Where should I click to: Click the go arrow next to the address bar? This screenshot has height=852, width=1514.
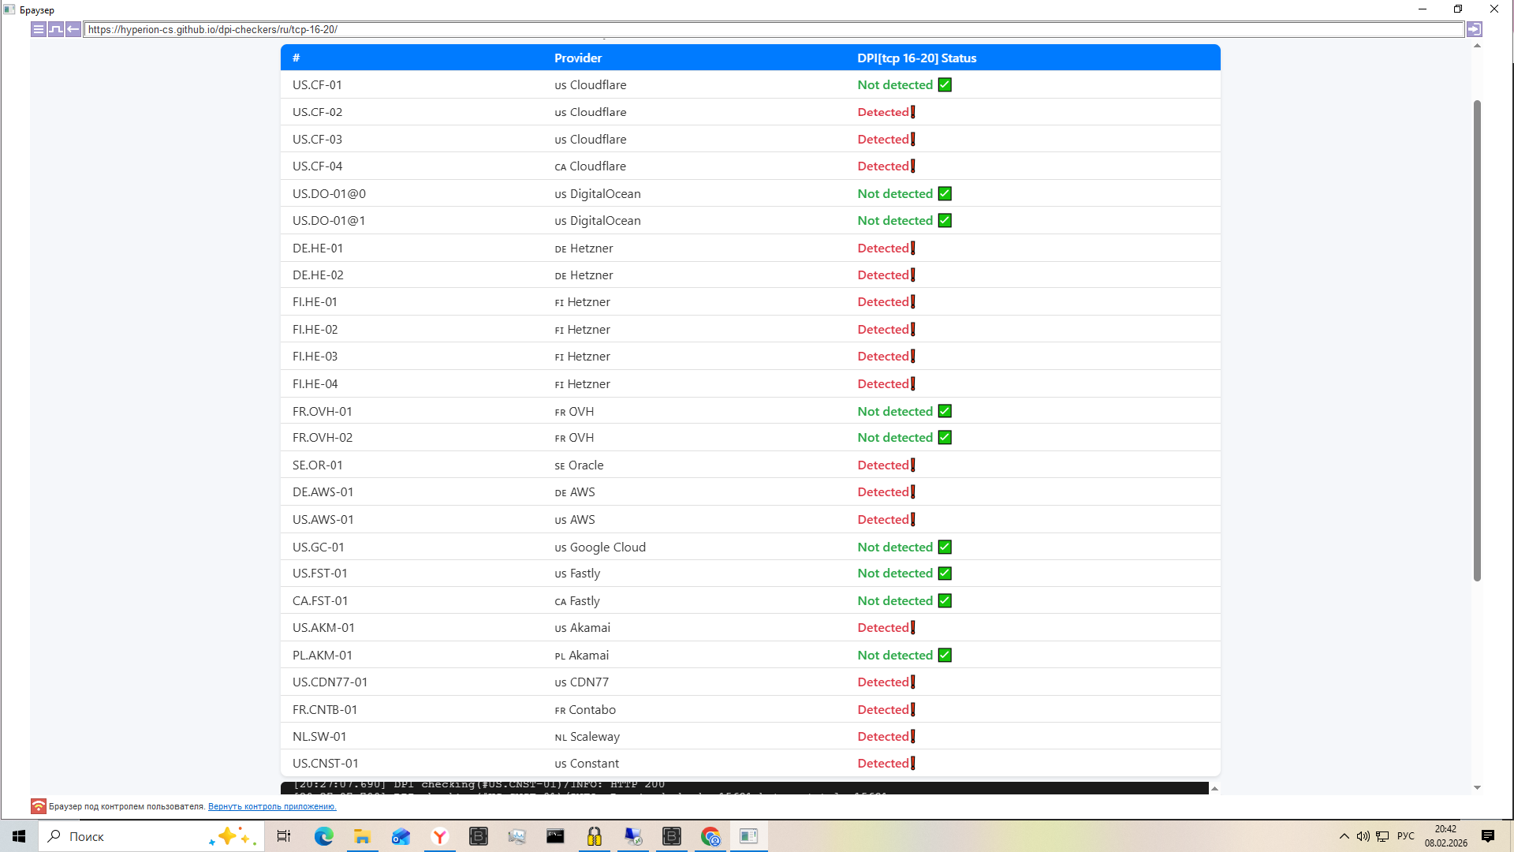point(1474,29)
